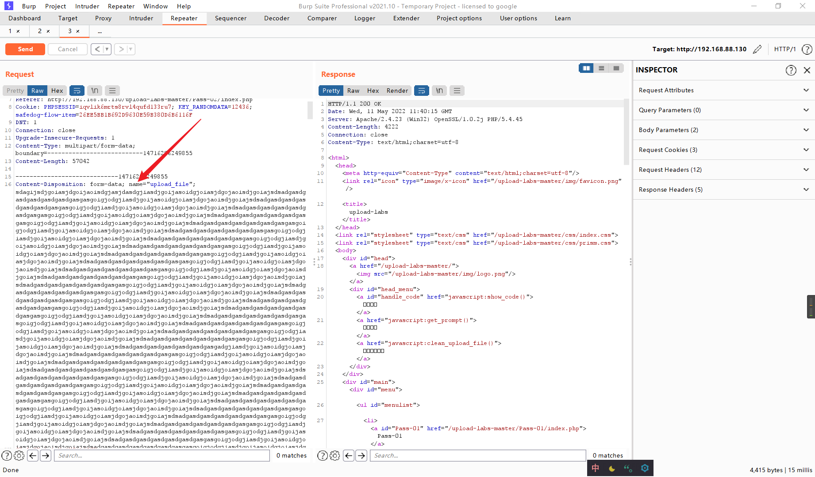815x477 pixels.
Task: Click the Chinese input method tray icon
Action: [x=596, y=468]
